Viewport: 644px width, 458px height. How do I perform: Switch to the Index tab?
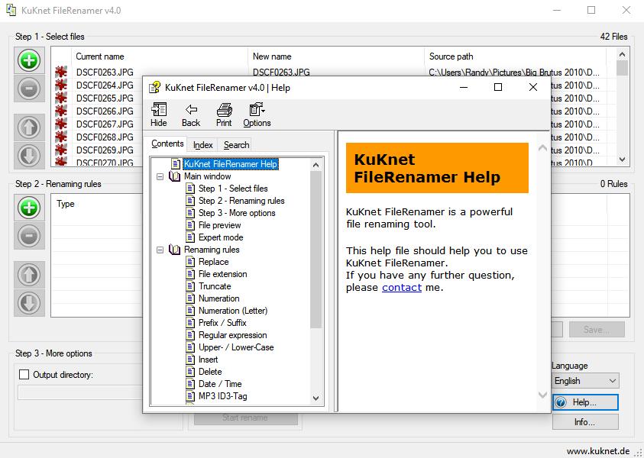point(203,145)
